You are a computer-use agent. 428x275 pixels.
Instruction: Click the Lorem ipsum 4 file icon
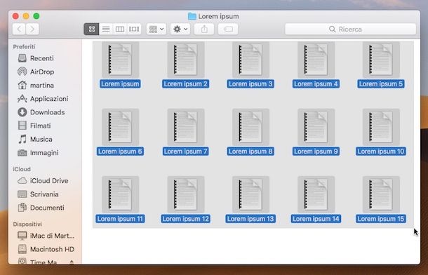click(x=316, y=60)
